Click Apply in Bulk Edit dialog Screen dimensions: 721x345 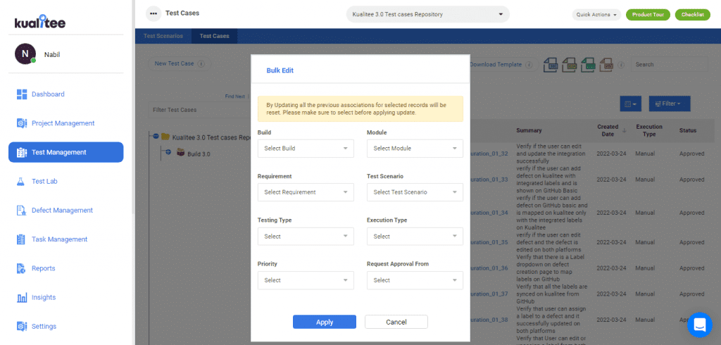[325, 322]
